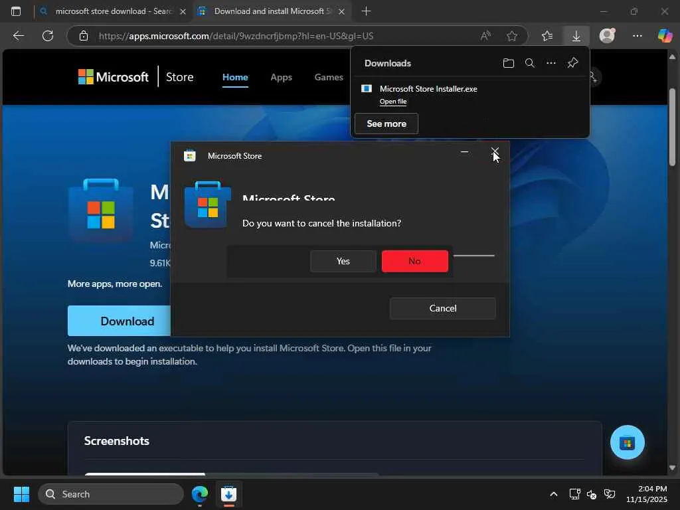
Task: Click the blue Download button
Action: point(120,321)
